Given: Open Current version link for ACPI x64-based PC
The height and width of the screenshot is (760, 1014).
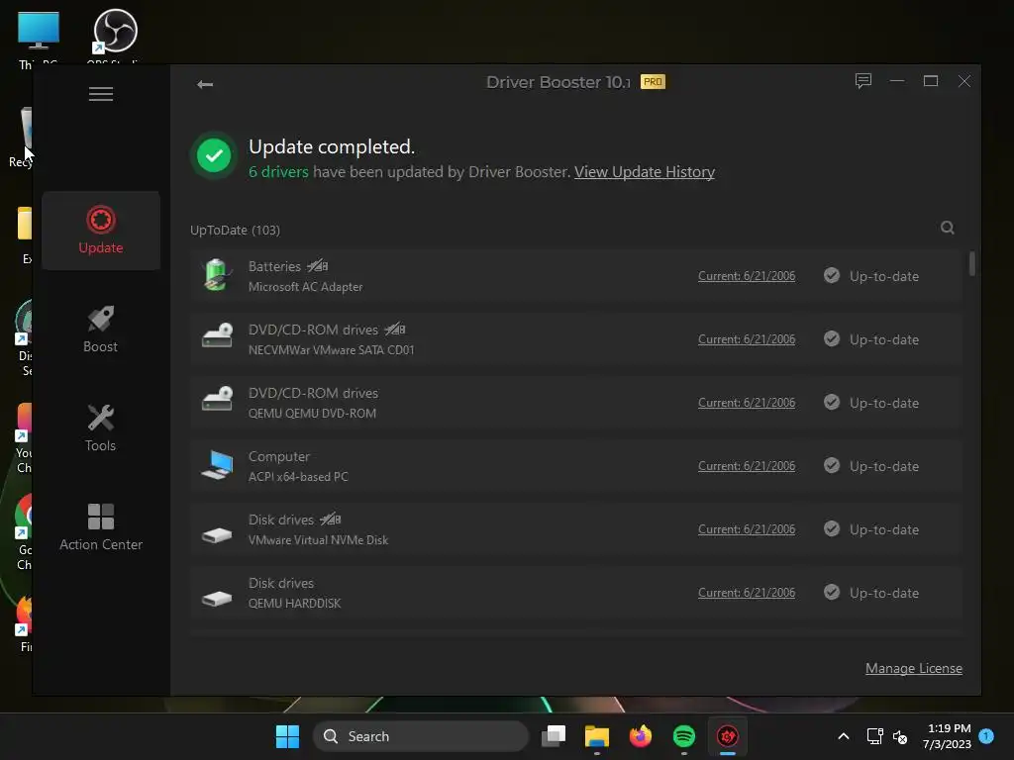Looking at the screenshot, I should (x=747, y=466).
